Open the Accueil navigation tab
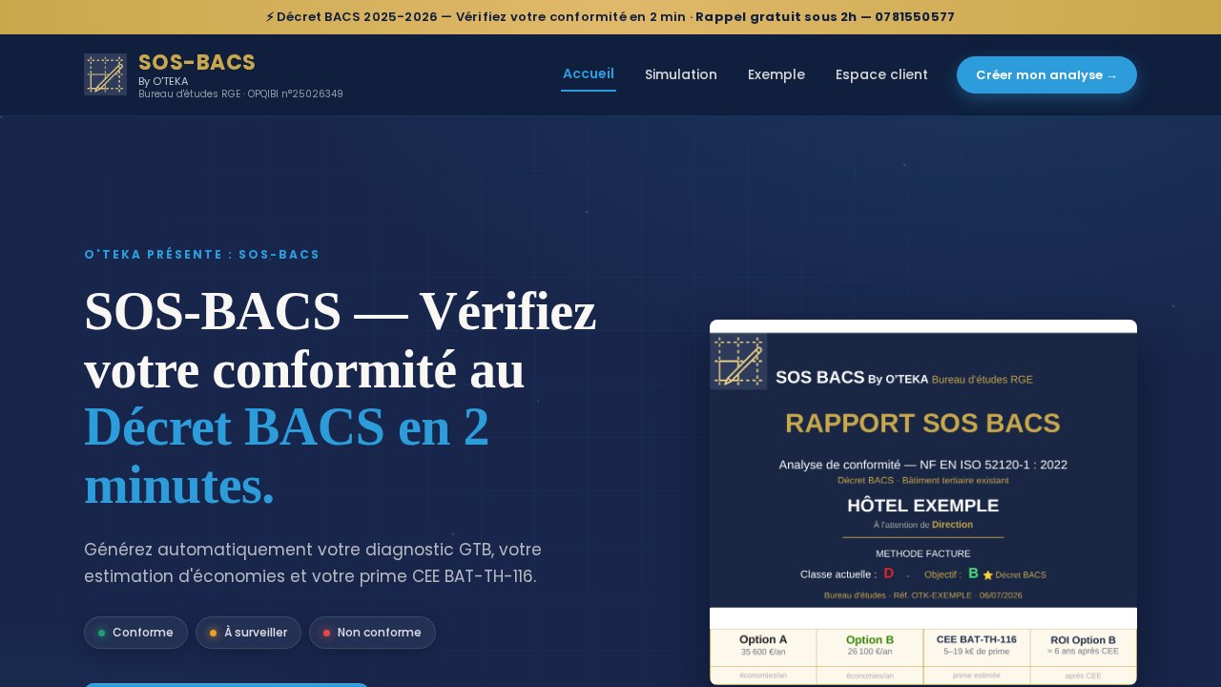The height and width of the screenshot is (687, 1221). coord(589,74)
